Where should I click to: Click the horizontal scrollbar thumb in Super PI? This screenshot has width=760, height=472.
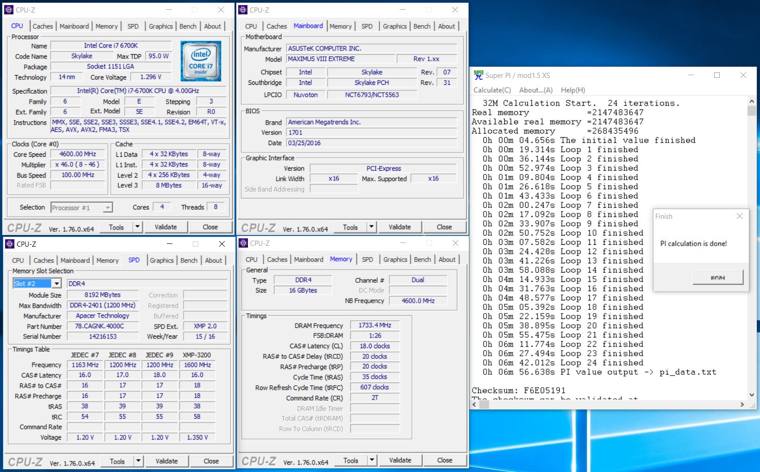(x=484, y=405)
